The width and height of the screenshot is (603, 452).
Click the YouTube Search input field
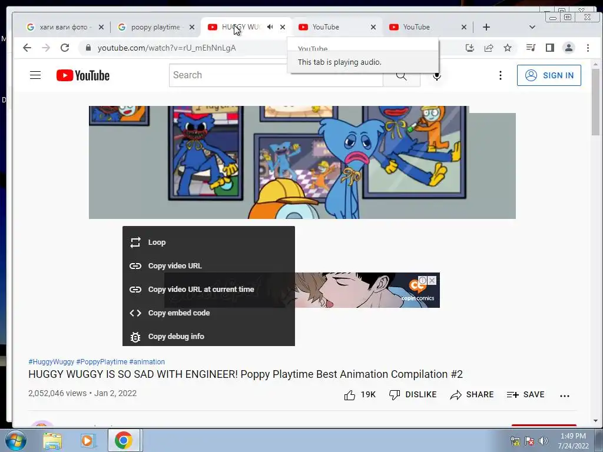point(276,75)
